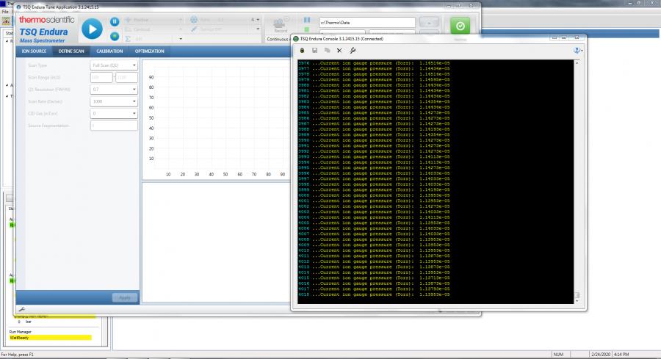Open the Calibration tab
This screenshot has height=359, width=661.
(x=109, y=51)
